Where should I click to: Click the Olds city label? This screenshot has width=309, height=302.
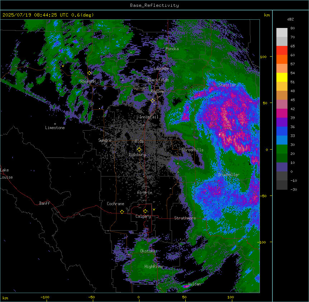139,141
